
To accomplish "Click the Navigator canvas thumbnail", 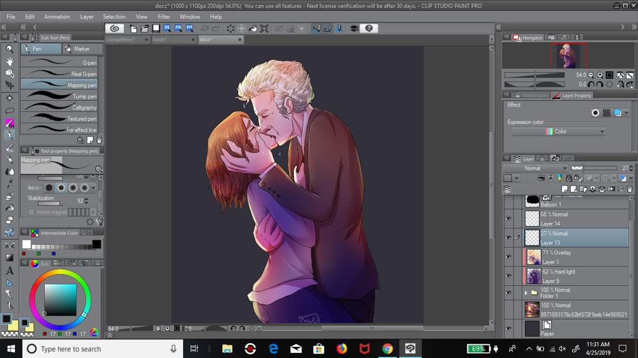I will pyautogui.click(x=568, y=55).
